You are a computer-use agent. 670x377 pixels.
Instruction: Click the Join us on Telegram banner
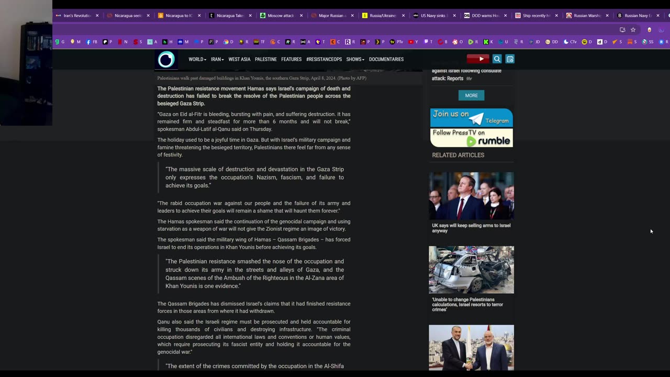[x=472, y=118]
